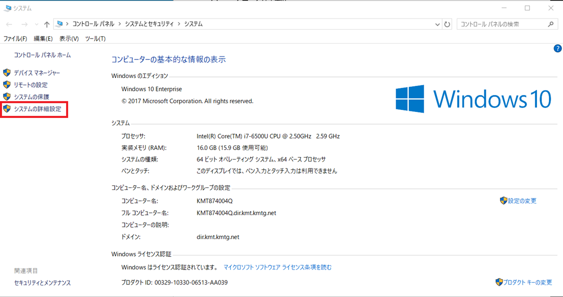Click shield icon beside デバイス マネージャー

7,73
